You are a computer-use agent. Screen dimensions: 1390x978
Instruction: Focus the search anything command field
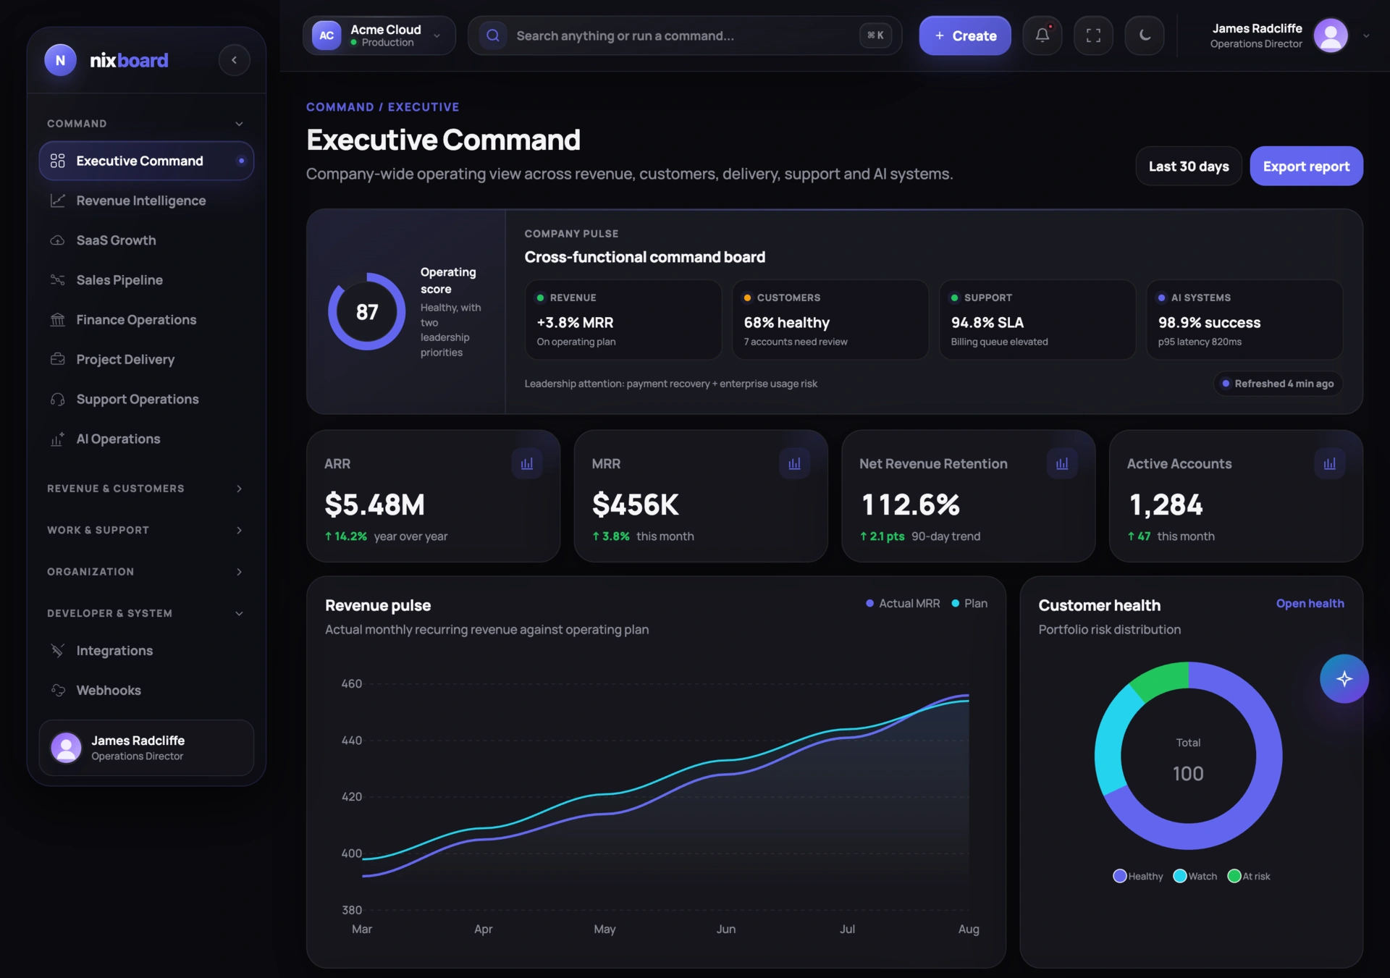[685, 35]
